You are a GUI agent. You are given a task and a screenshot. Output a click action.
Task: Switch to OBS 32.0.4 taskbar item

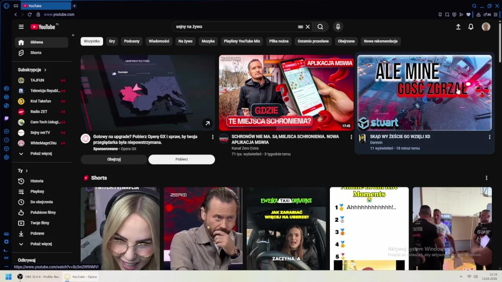pos(38,277)
